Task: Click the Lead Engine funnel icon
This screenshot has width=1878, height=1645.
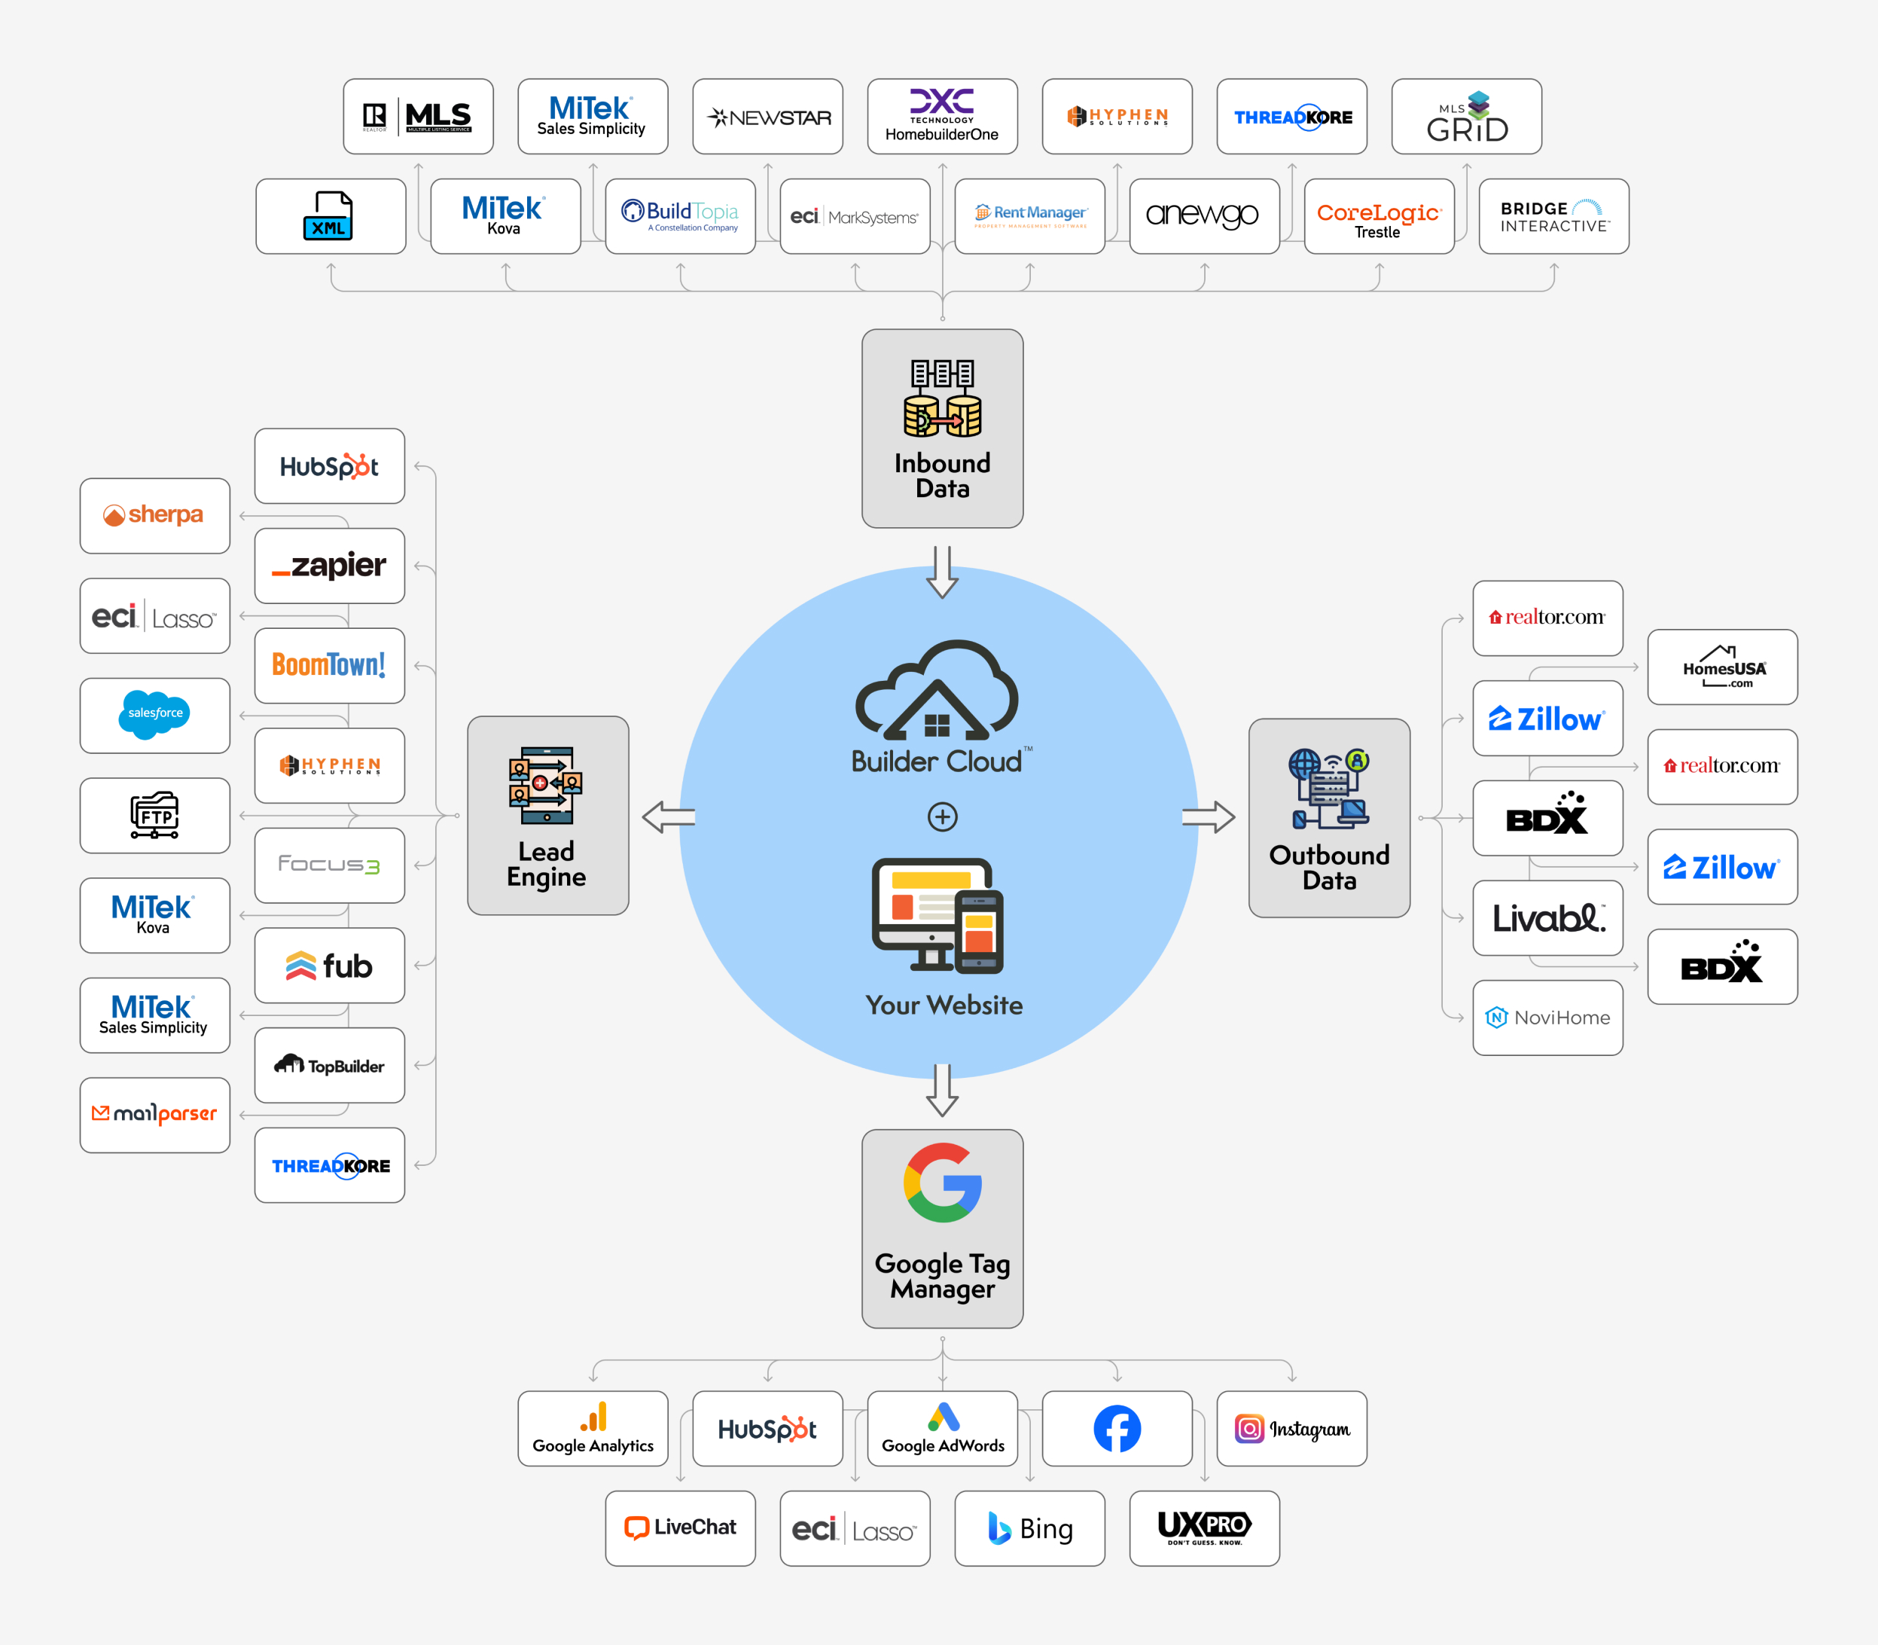Action: pos(546,786)
